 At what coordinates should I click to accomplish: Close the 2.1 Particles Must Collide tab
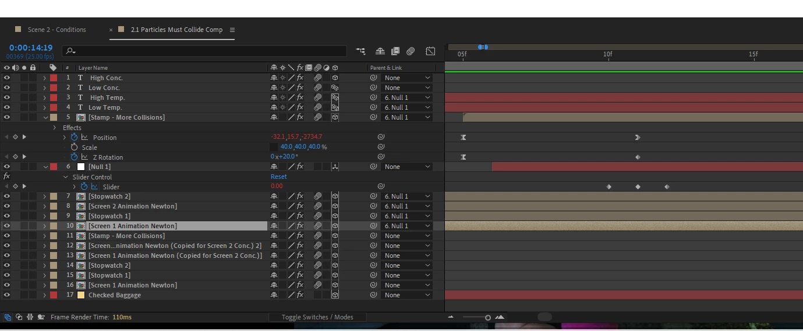(111, 30)
